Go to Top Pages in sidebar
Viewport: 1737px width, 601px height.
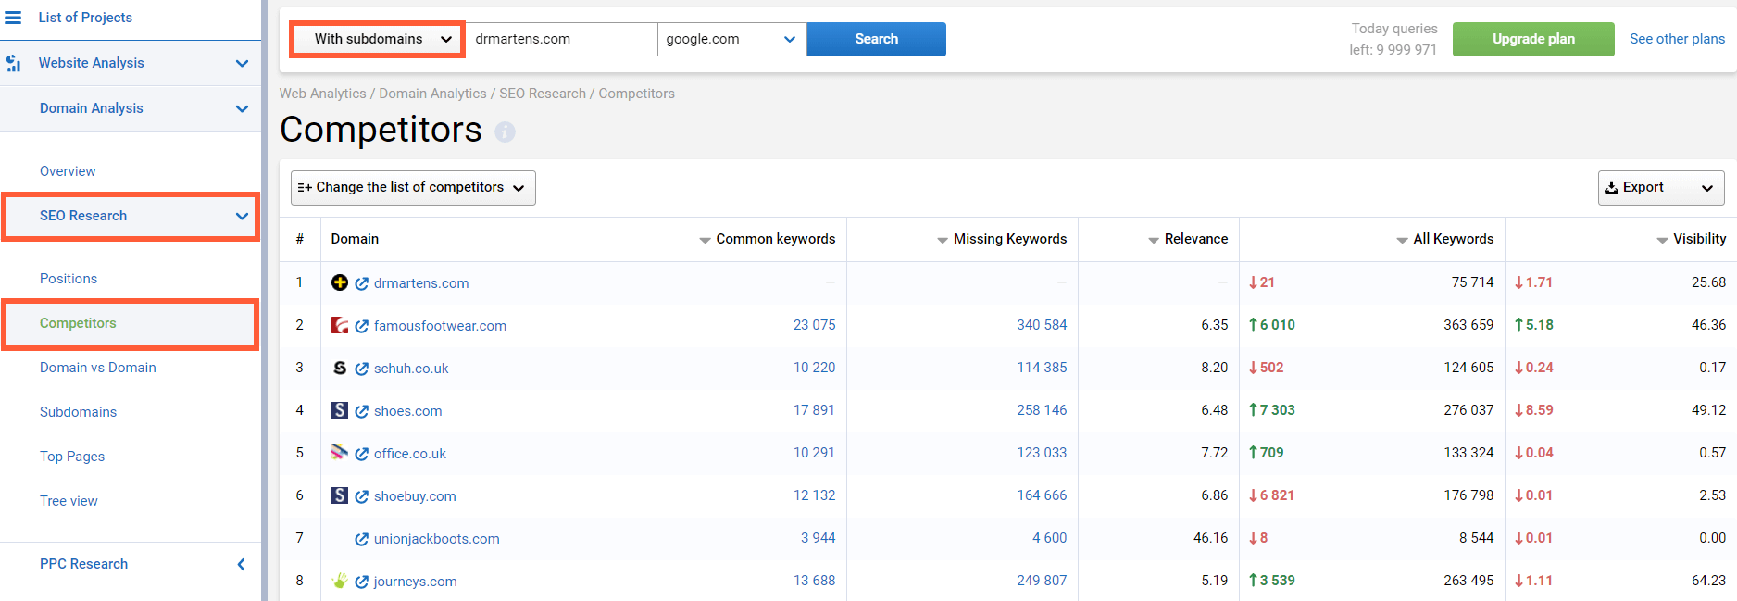pos(72,457)
